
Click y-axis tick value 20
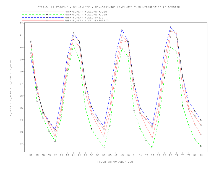click(x=21, y=47)
